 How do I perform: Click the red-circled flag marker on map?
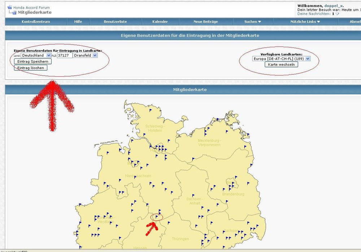click(x=157, y=217)
